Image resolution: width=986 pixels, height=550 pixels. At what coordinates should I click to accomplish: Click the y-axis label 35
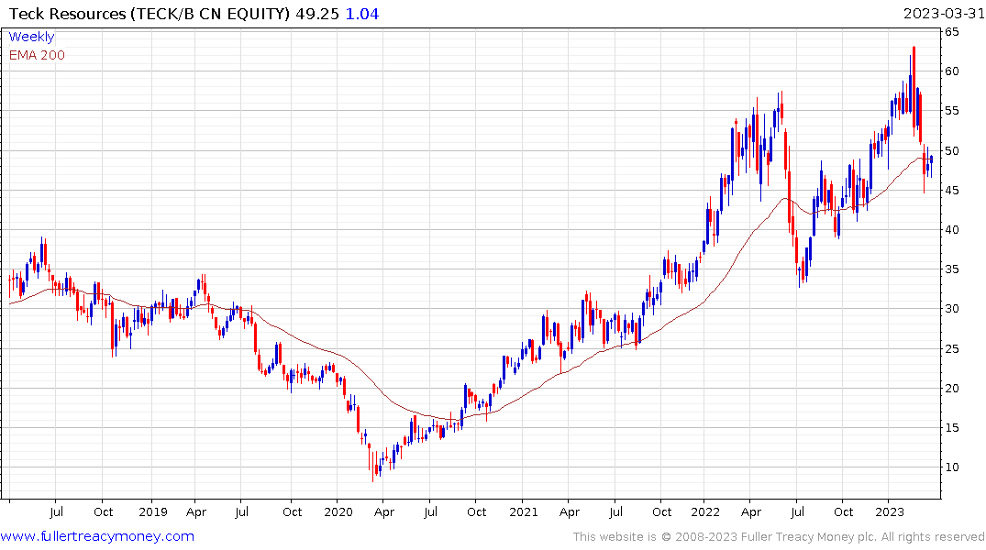(x=951, y=269)
